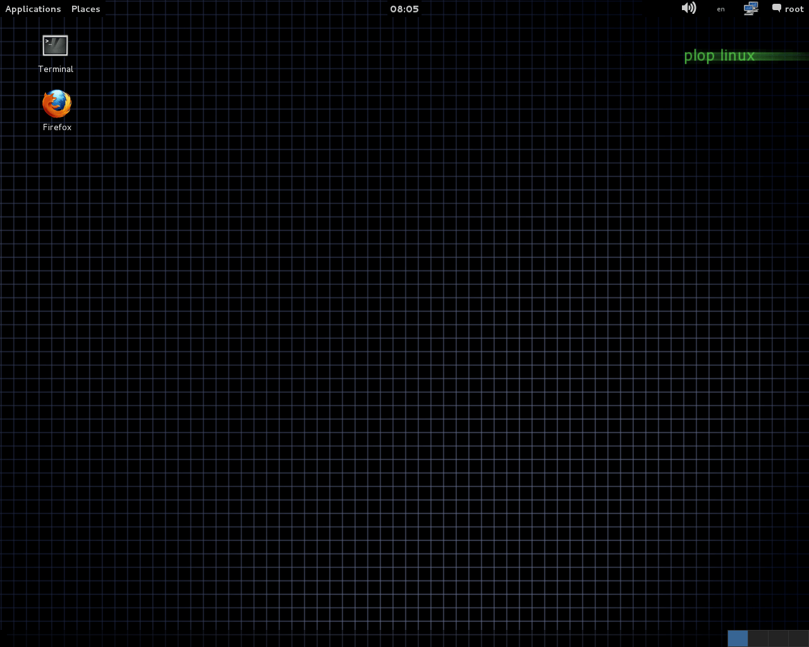809x647 pixels.
Task: Click the 'root' username in the panel
Action: (794, 8)
